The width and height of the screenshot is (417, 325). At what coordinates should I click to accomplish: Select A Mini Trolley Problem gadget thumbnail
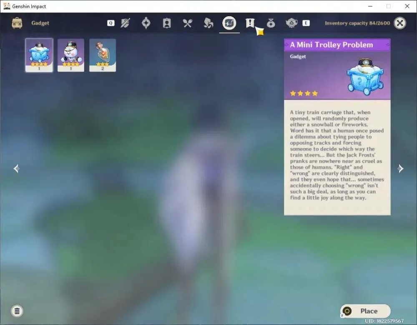[x=39, y=55]
